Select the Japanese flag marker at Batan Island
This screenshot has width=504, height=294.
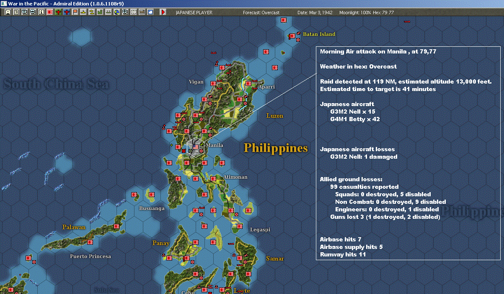[292, 36]
